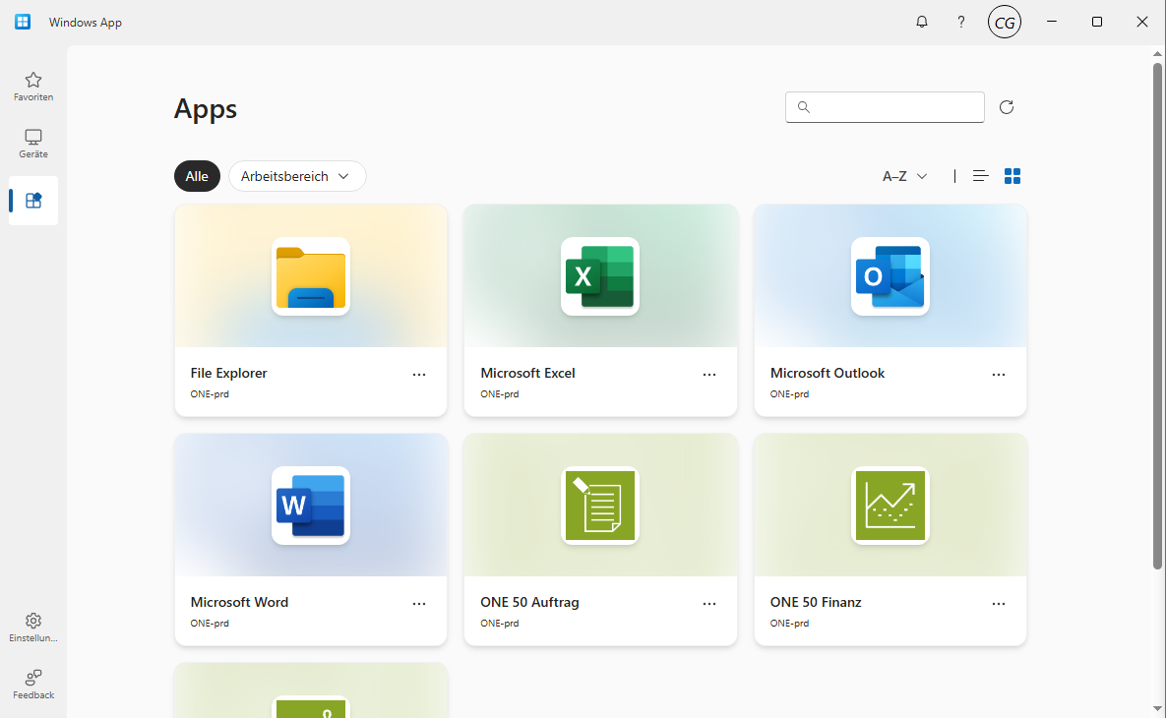This screenshot has width=1166, height=718.
Task: Launch Microsoft Word via its icon
Action: click(x=311, y=506)
